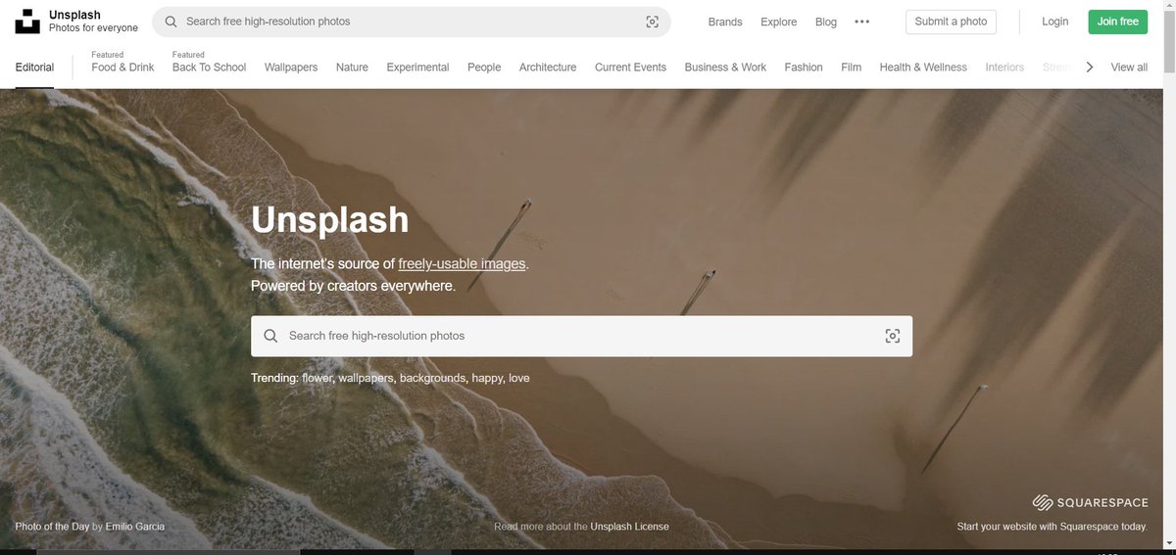Search trending term wallpapers
1176x555 pixels.
point(366,378)
